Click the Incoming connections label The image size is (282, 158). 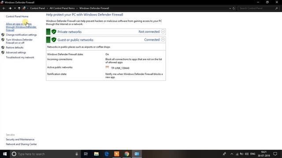[x=60, y=59]
